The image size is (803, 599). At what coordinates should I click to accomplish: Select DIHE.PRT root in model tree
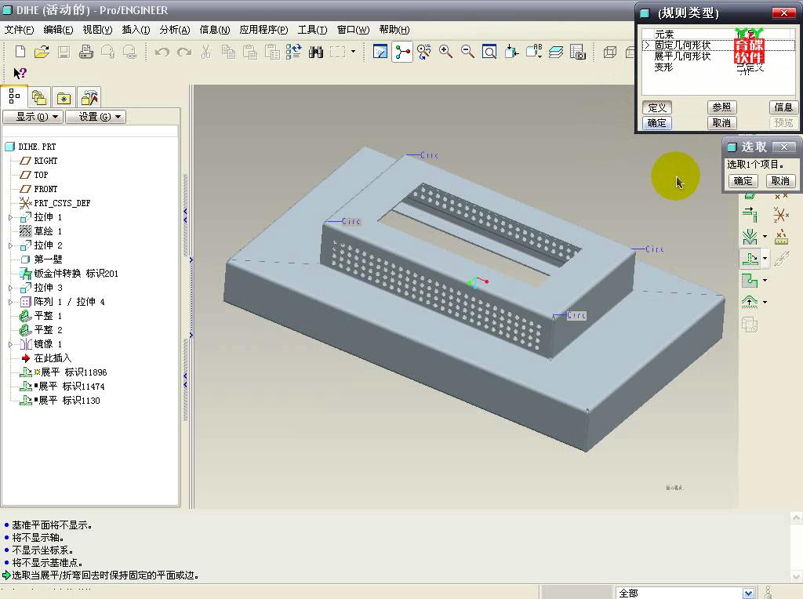(x=31, y=147)
